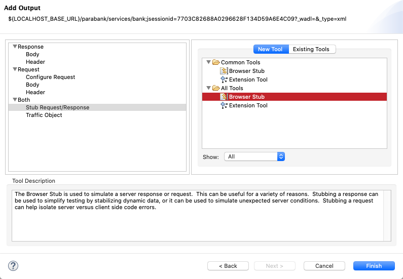The height and width of the screenshot is (279, 403).
Task: Click Browser Stub icon under All Tools
Action: point(224,97)
